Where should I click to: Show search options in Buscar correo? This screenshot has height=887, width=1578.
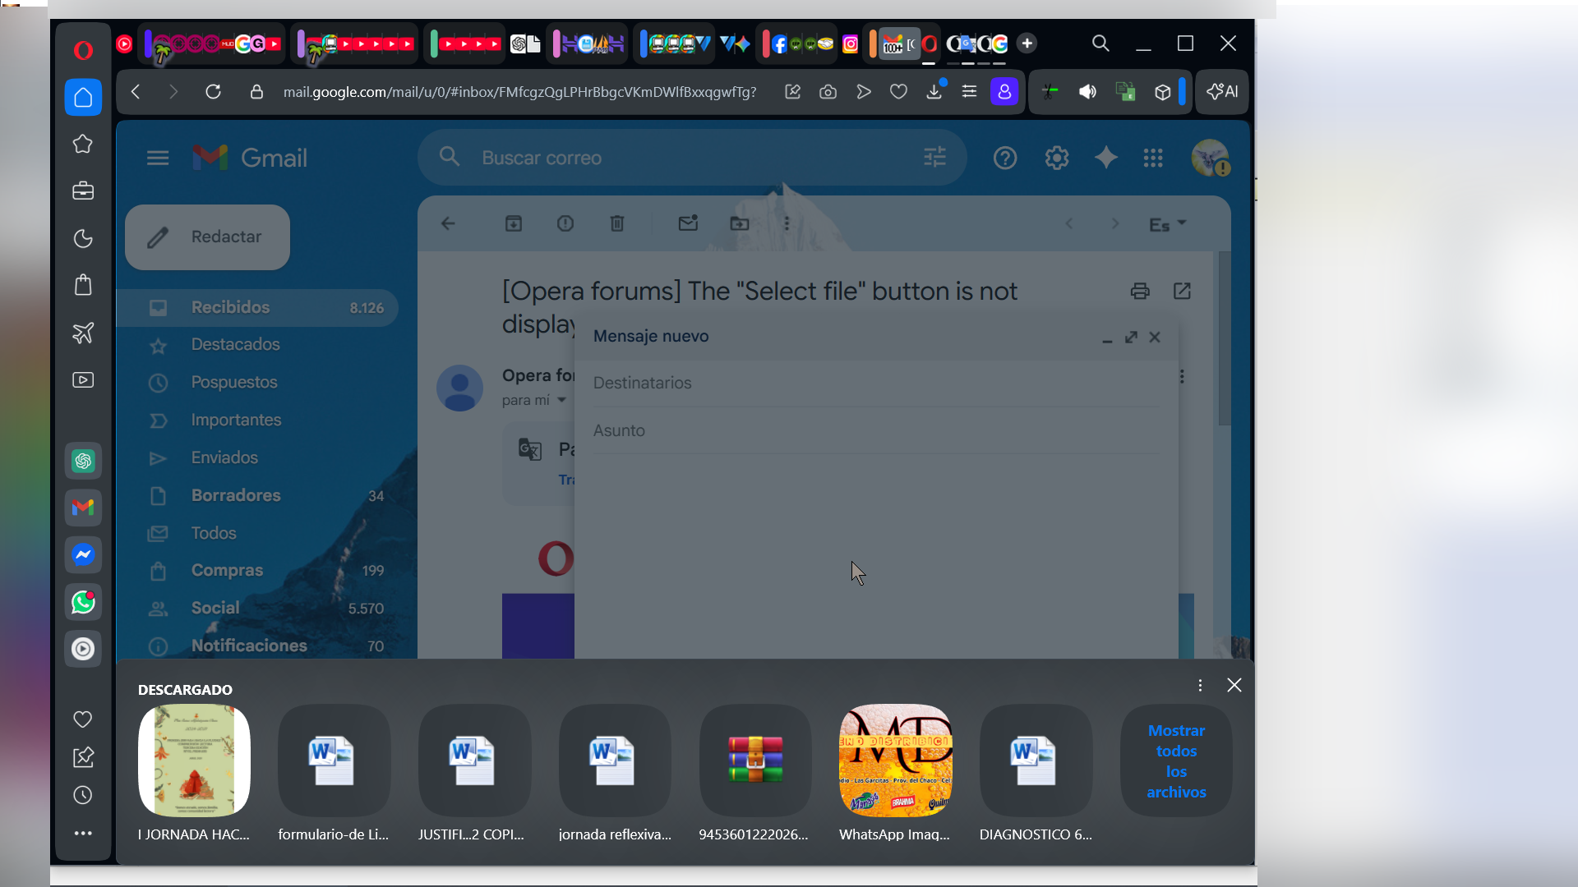click(x=934, y=158)
